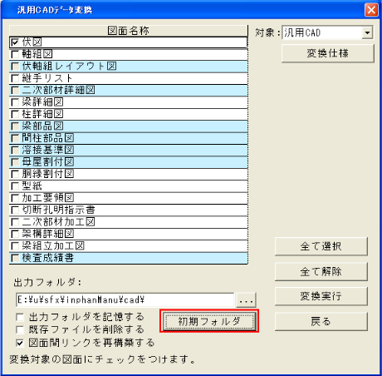Enable 出力フォルダを記憶する option

click(x=20, y=317)
